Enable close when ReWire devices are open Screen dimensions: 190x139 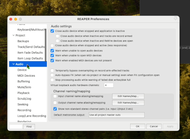pos(57,41)
